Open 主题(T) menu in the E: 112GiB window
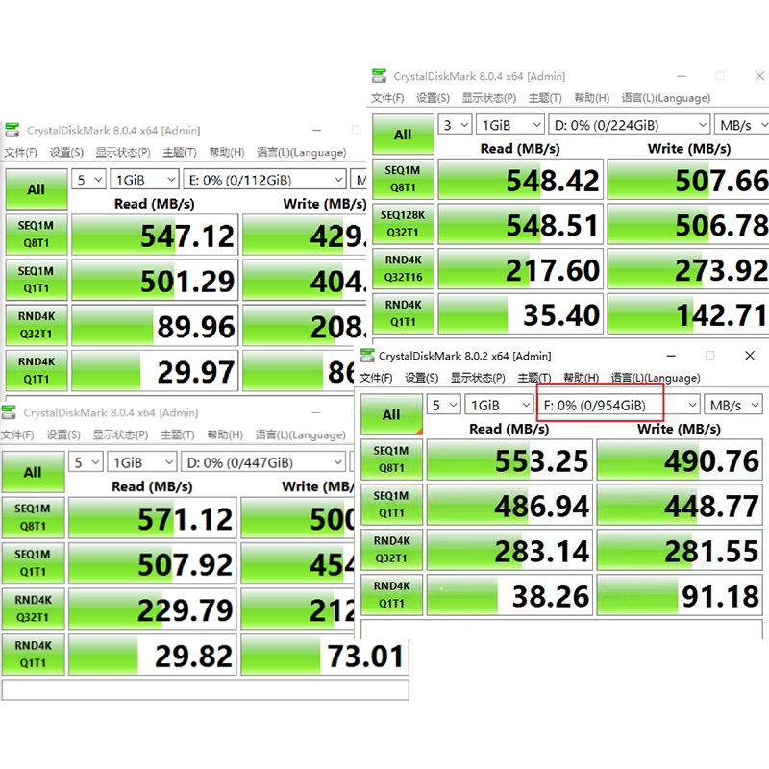Viewport: 769px width, 769px height. [x=180, y=153]
